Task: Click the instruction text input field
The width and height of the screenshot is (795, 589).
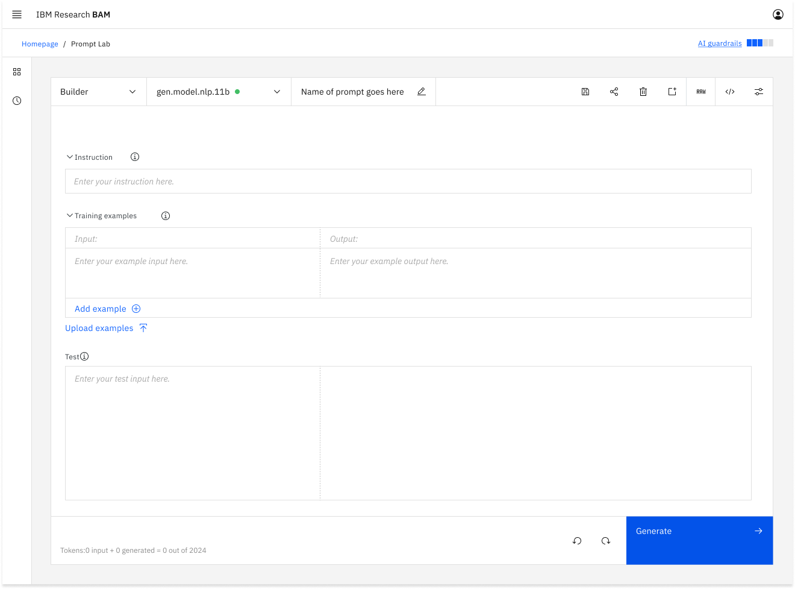Action: [408, 181]
